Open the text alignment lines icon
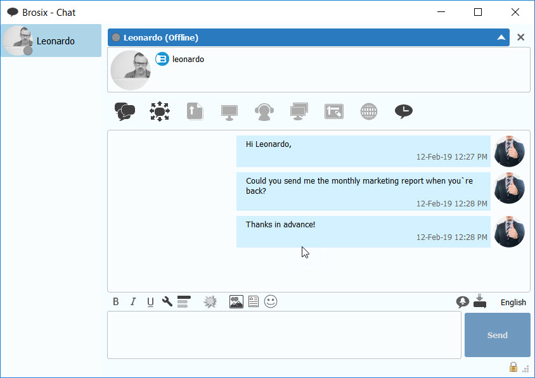Viewport: 535px width, 378px height. tap(184, 301)
